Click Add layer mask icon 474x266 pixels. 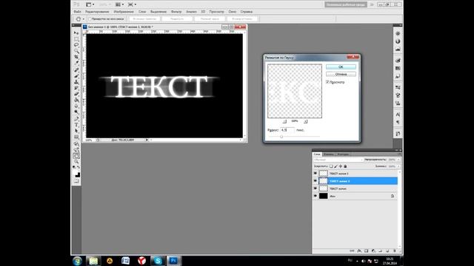tap(366, 251)
